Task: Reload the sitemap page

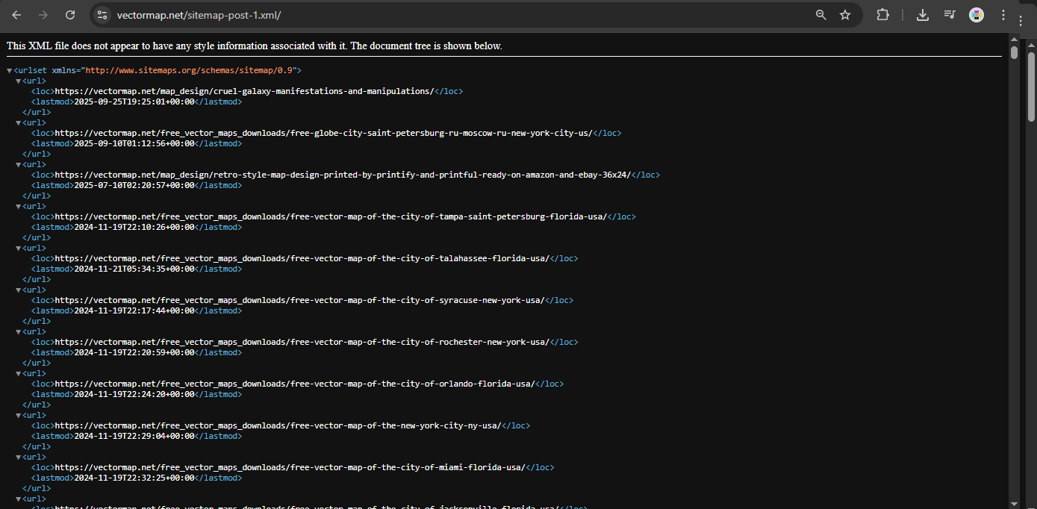Action: [71, 14]
